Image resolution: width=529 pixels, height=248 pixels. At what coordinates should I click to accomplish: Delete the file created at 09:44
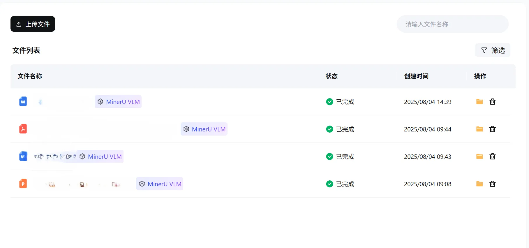[492, 129]
